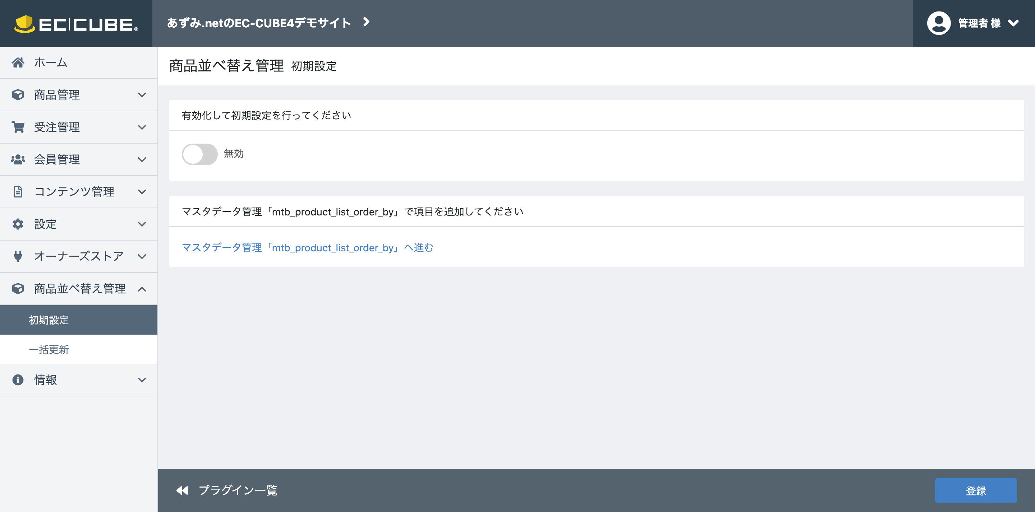Click the 商品並べ替え管理 menu label

[80, 289]
